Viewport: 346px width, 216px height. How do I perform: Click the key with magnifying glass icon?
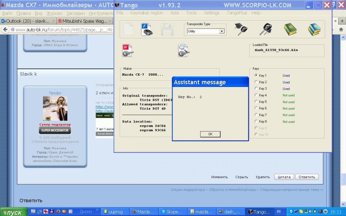point(184,51)
